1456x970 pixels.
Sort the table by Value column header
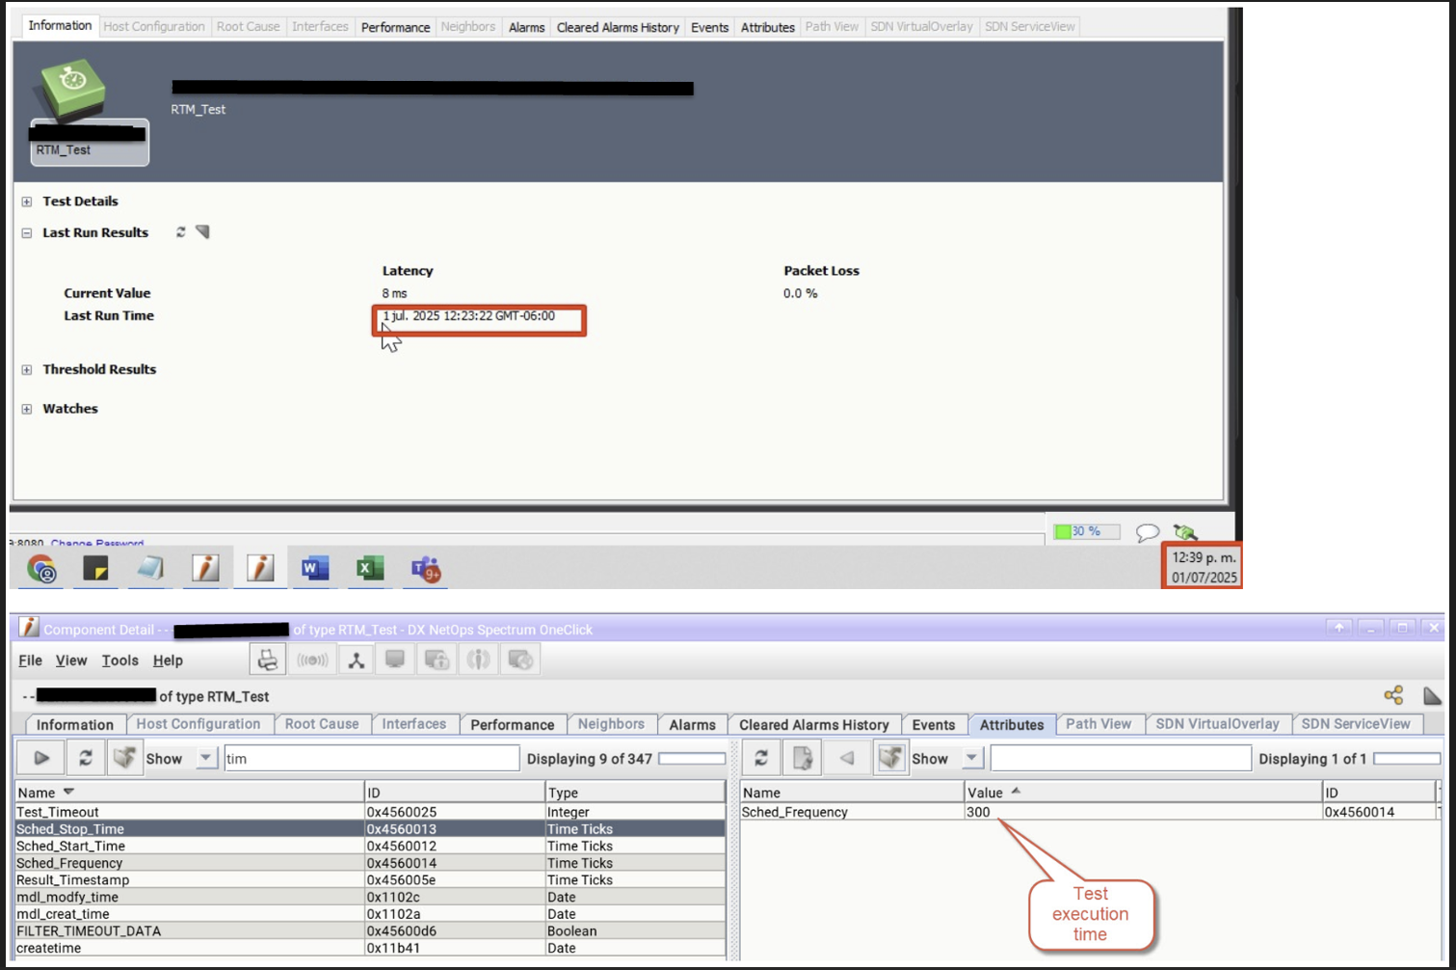click(986, 793)
